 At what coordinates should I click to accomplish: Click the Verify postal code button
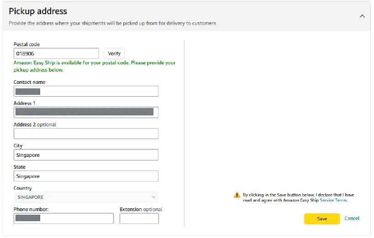(x=114, y=54)
